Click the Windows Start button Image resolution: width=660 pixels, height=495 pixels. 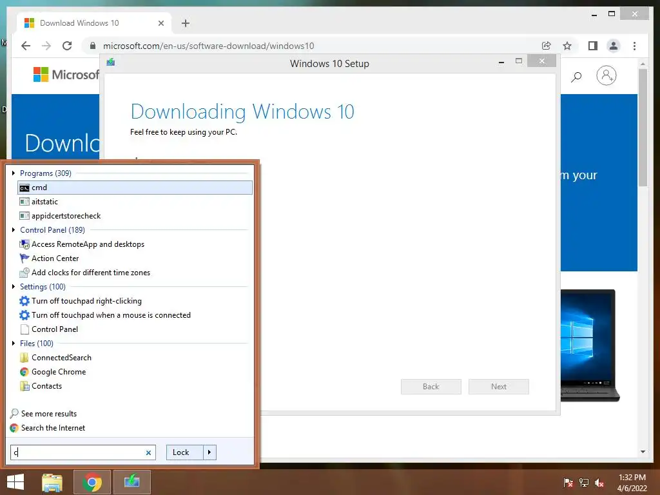click(x=15, y=482)
